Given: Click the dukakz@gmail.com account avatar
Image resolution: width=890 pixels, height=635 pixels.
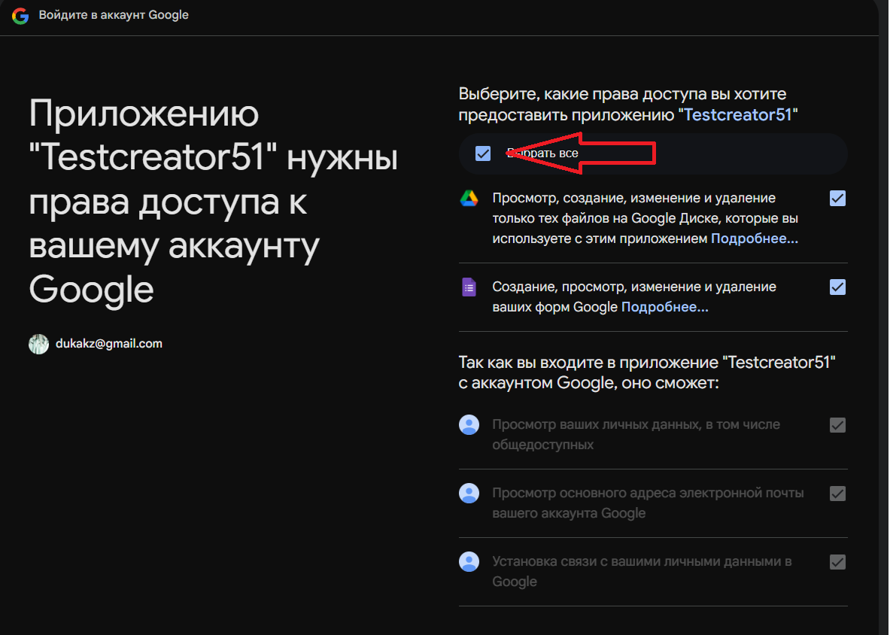Looking at the screenshot, I should pyautogui.click(x=38, y=344).
